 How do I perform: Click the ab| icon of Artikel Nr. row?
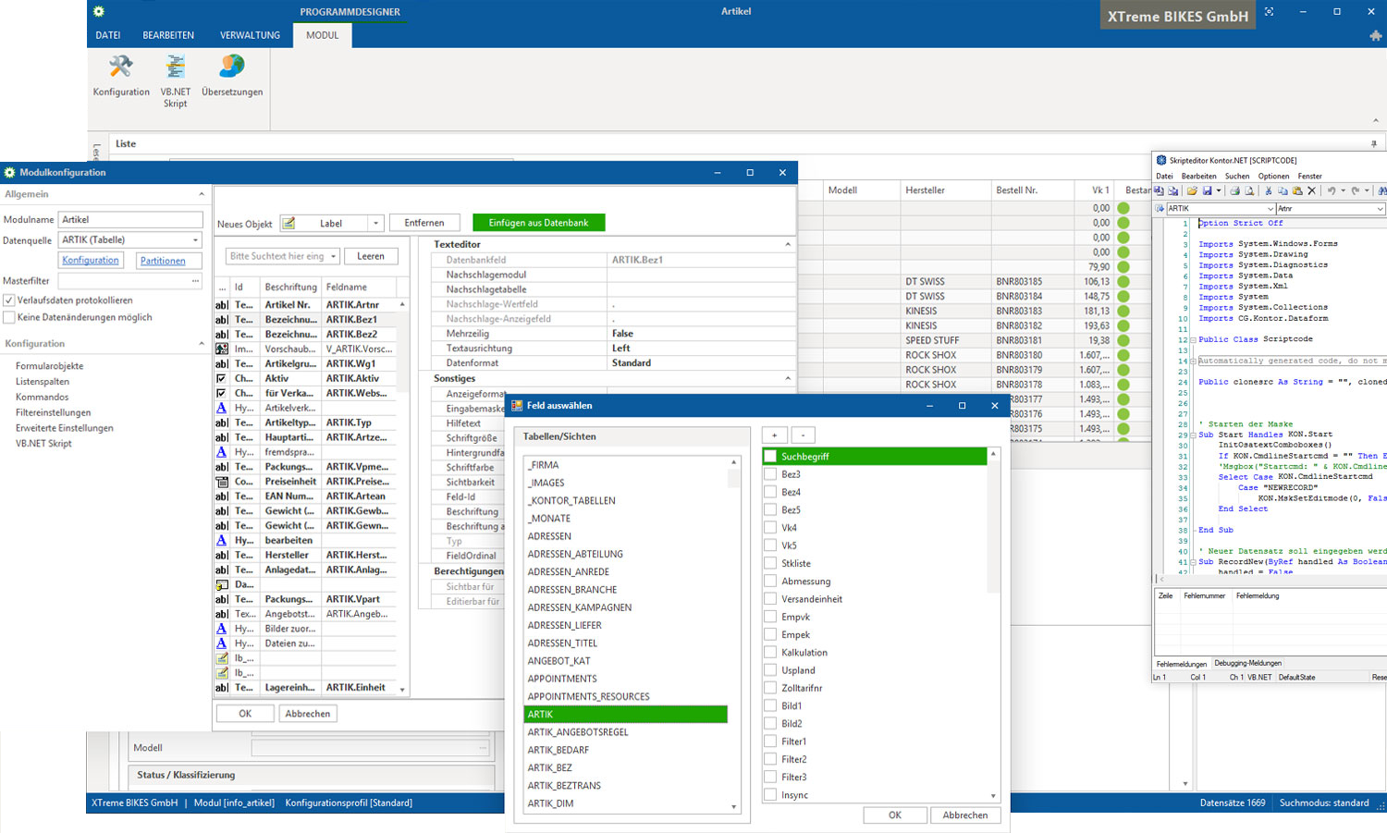click(x=222, y=304)
